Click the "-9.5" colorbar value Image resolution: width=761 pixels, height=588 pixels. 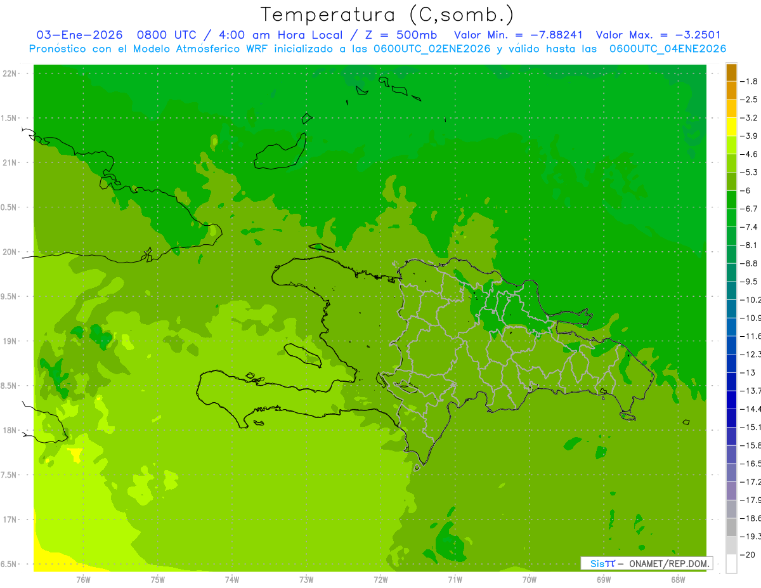(749, 282)
